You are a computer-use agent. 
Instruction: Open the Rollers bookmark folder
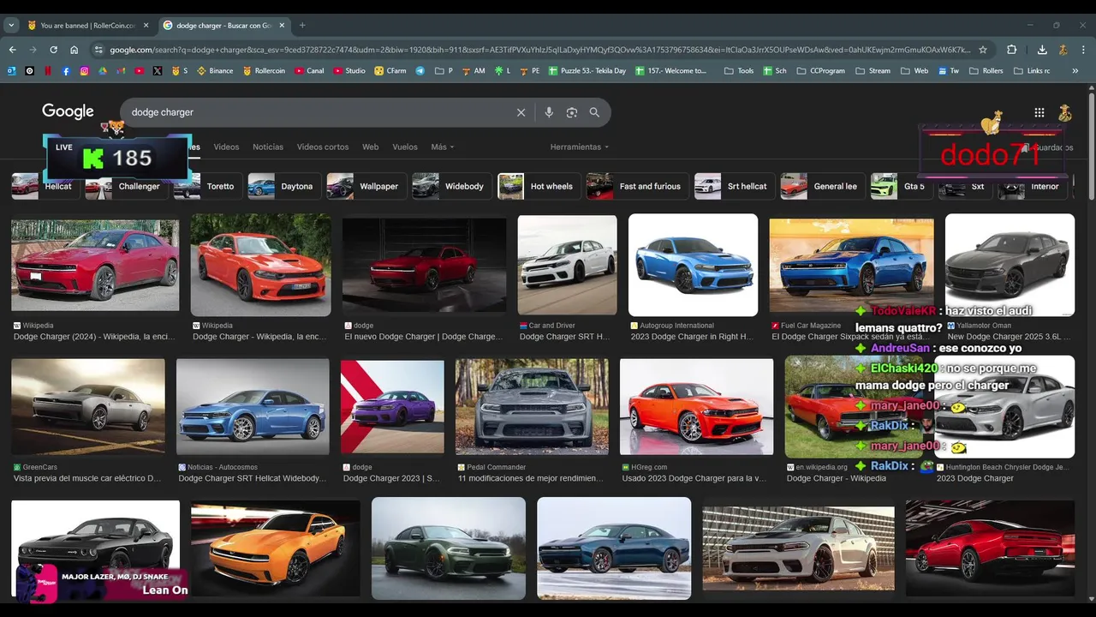click(986, 71)
